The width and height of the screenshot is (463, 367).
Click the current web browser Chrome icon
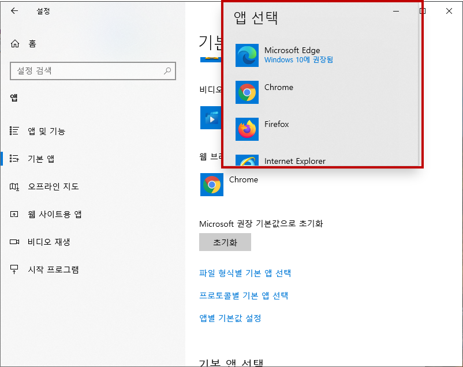(212, 185)
